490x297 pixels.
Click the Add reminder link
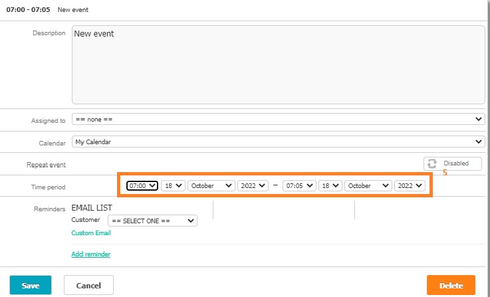pos(90,254)
